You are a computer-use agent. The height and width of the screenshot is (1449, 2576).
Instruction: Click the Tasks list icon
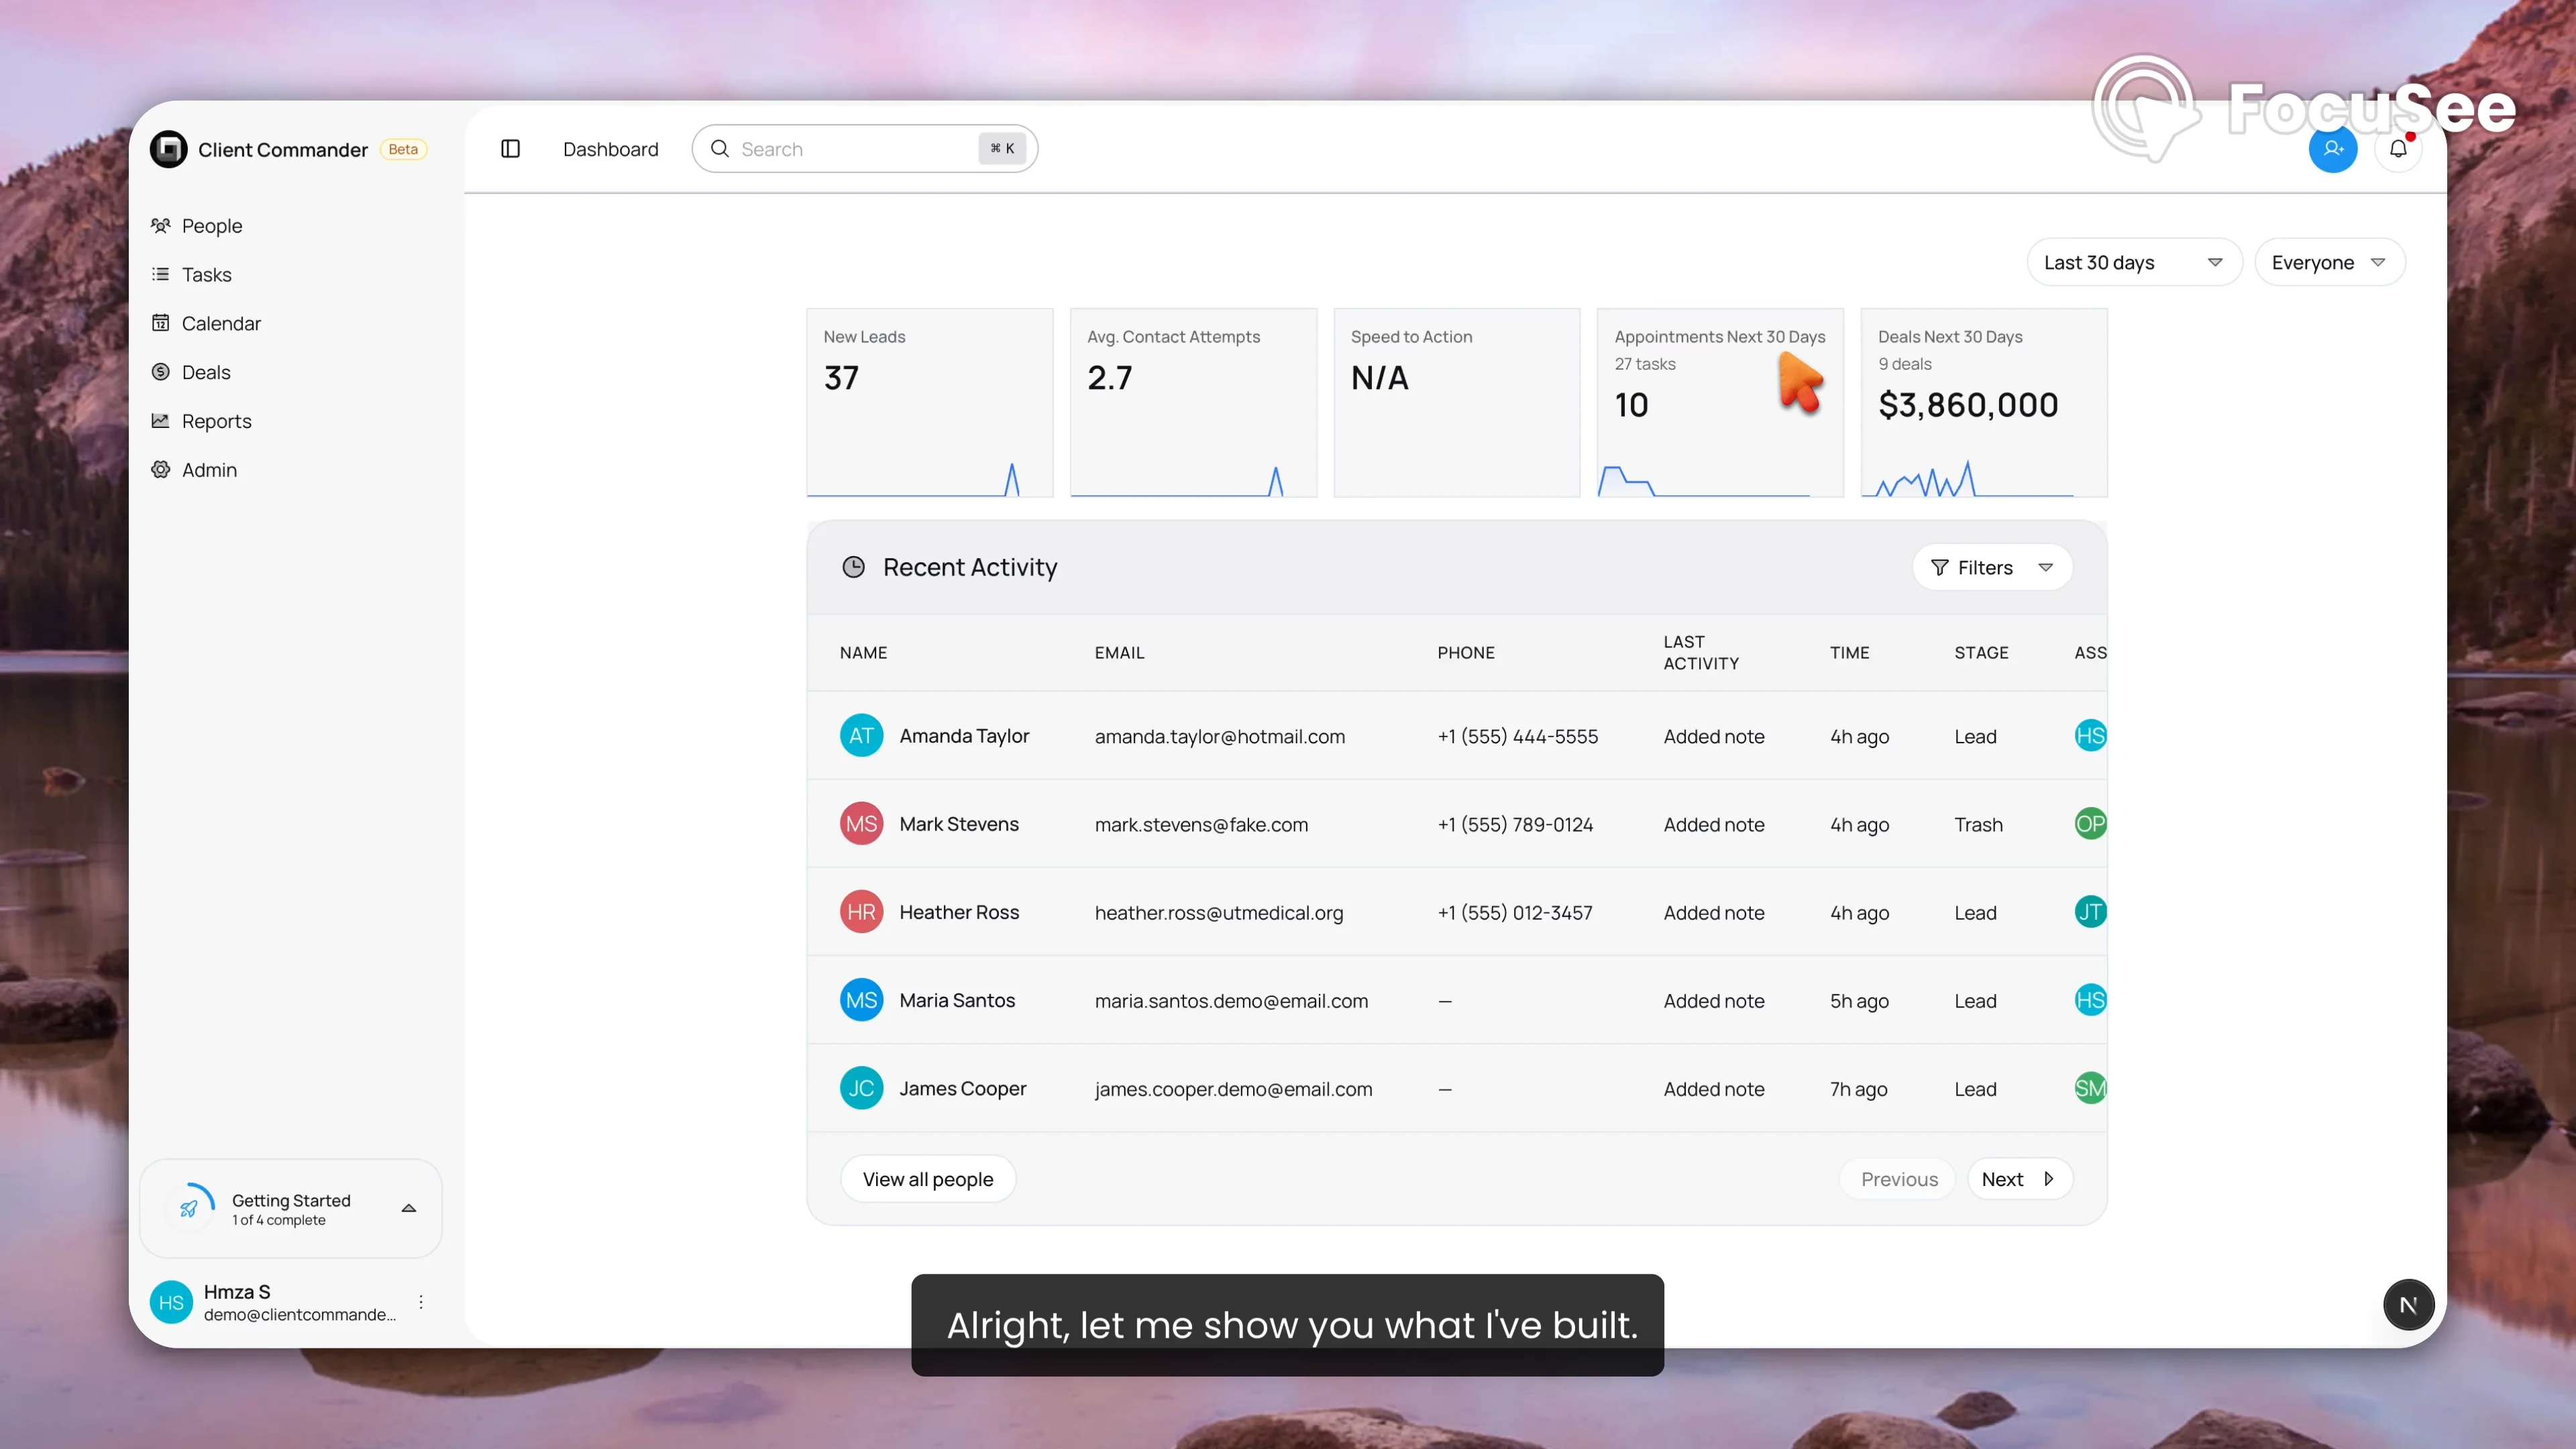click(160, 274)
